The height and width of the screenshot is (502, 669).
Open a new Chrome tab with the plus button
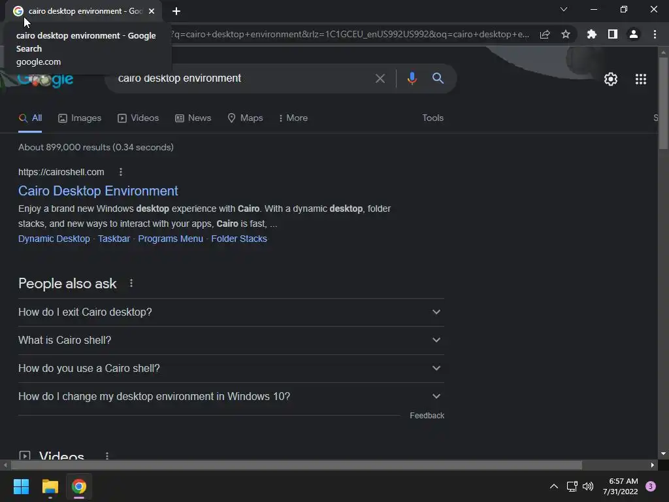pyautogui.click(x=176, y=11)
